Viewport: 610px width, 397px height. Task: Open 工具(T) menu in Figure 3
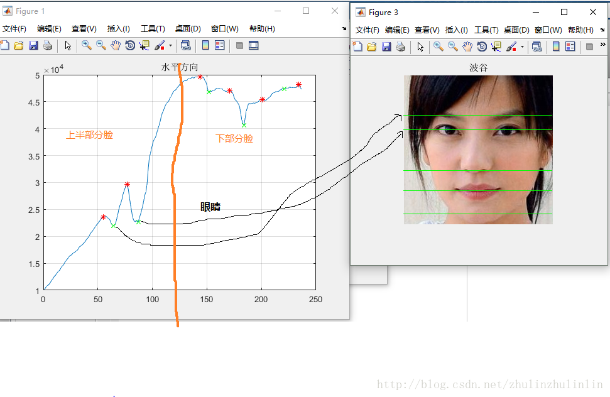(x=486, y=30)
